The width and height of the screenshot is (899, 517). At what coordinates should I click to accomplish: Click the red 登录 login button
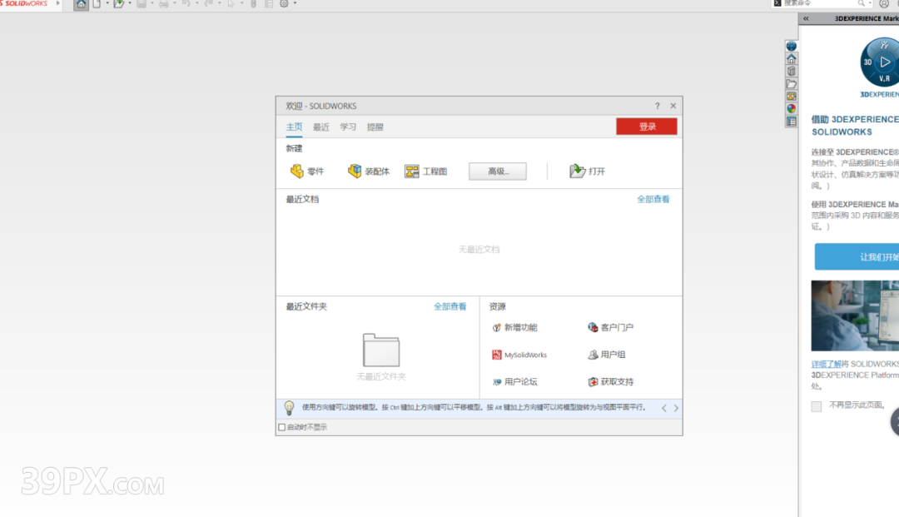647,127
